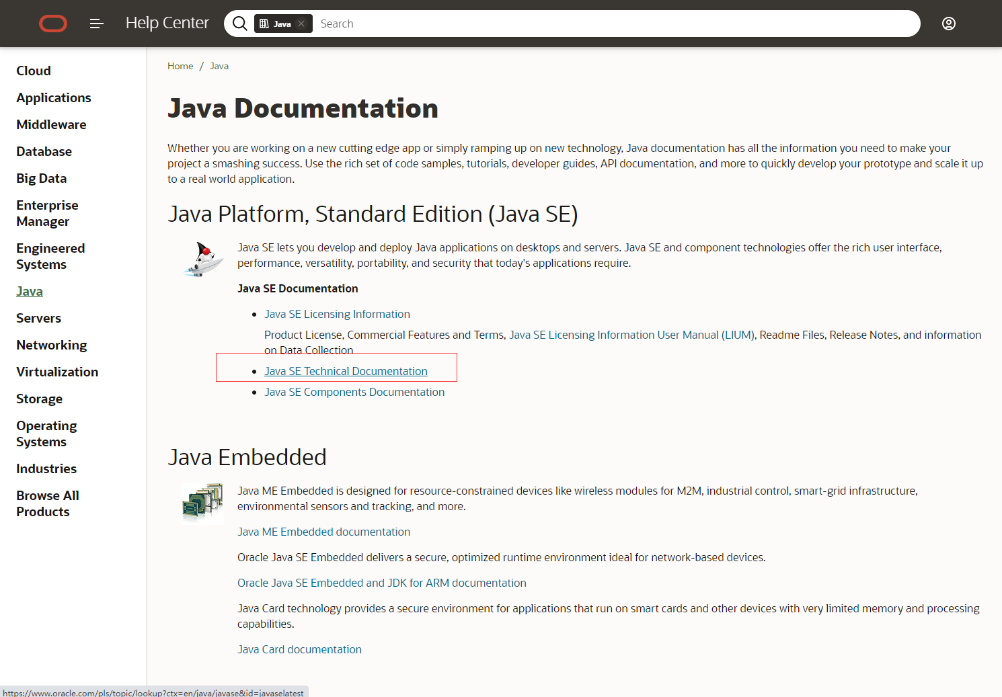Open Java SE Components Documentation link

click(x=354, y=392)
